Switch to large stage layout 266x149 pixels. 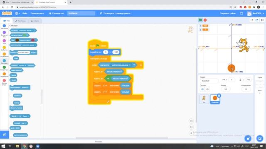pos(257,20)
